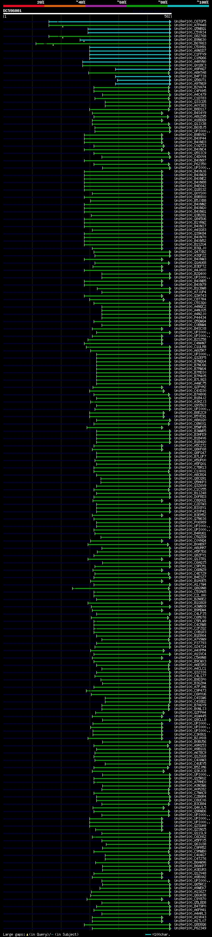
Task: Select hit label UniRef100_B6AW96
Action: (x=190, y=862)
